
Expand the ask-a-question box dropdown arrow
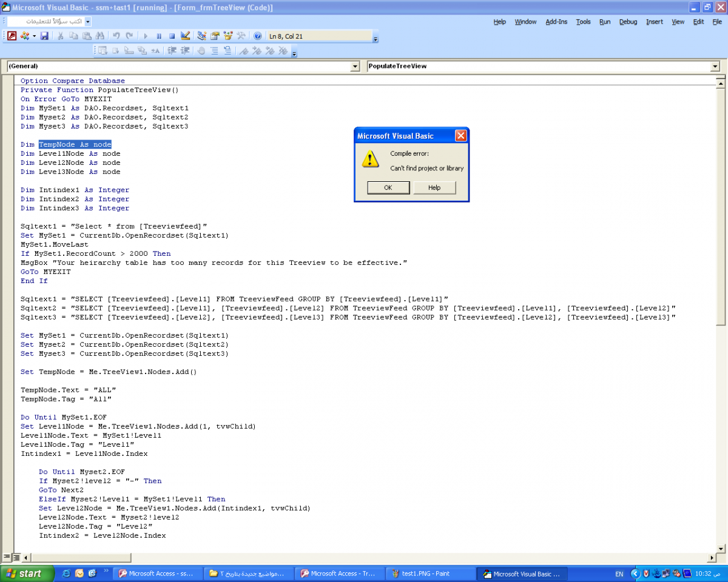88,21
